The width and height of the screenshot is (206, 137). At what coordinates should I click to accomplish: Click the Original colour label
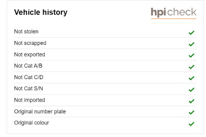coord(31,123)
